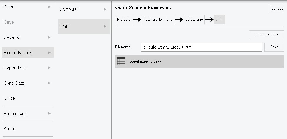This screenshot has height=139, width=287.
Task: Go to the Projects breadcrumb
Action: [123, 20]
